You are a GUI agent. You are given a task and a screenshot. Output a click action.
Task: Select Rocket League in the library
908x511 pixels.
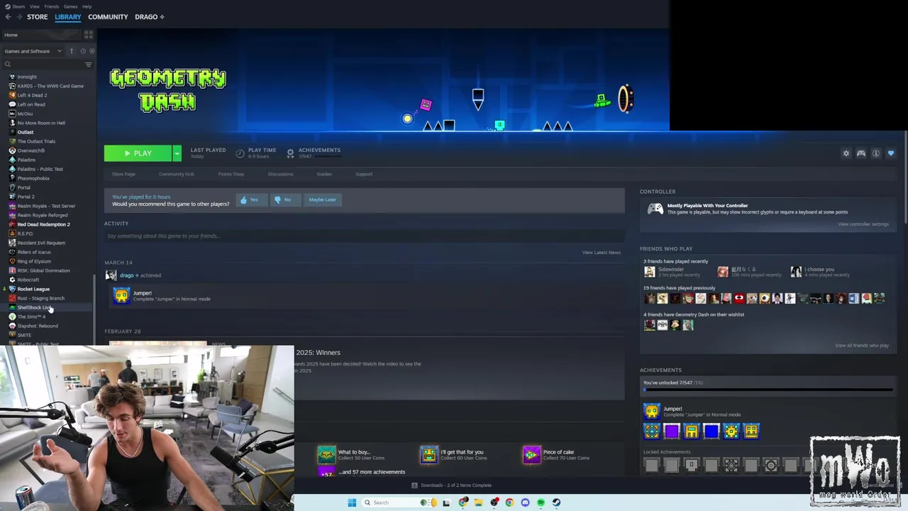pos(33,289)
